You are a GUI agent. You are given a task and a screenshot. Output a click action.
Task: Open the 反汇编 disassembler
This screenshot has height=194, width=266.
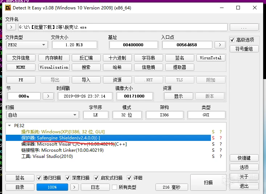click(86, 58)
